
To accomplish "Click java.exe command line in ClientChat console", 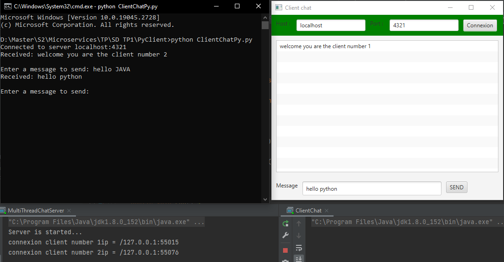I will coord(407,222).
